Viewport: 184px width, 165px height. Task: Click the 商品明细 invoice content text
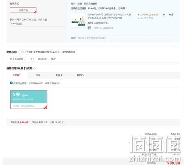click(42, 59)
